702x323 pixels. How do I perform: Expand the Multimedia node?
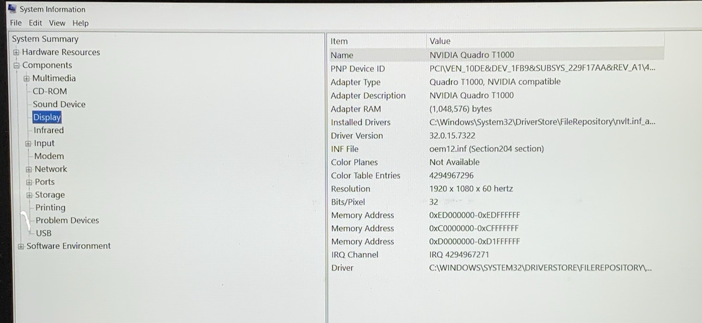(27, 78)
